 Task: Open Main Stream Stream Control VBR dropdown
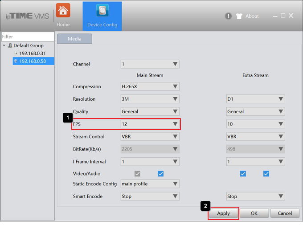point(150,137)
